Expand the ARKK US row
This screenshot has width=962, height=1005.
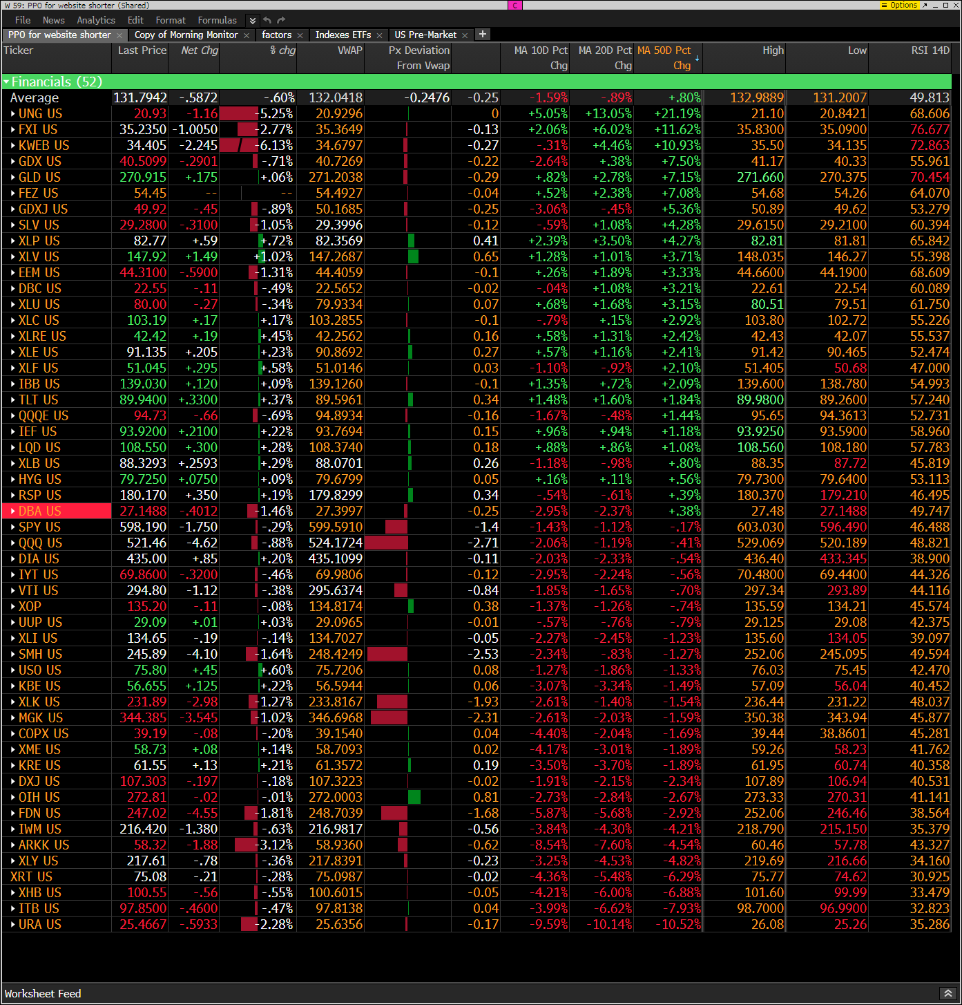coord(13,845)
